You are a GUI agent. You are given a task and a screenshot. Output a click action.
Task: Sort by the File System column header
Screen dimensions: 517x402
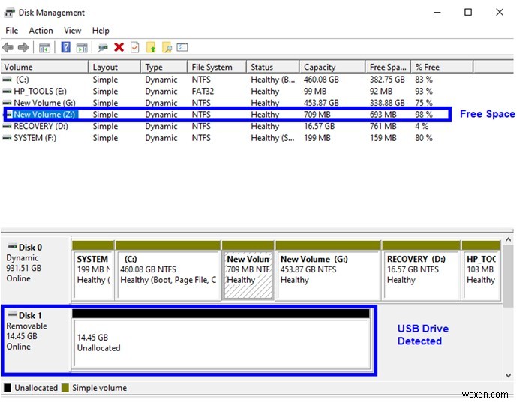pos(217,67)
